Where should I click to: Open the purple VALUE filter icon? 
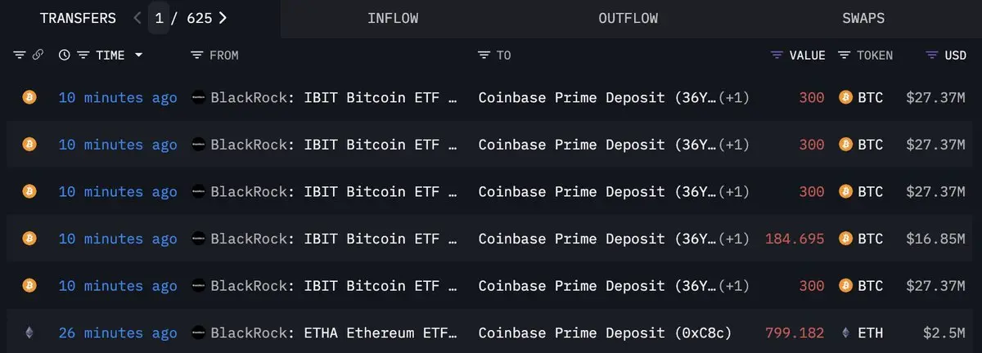(777, 55)
